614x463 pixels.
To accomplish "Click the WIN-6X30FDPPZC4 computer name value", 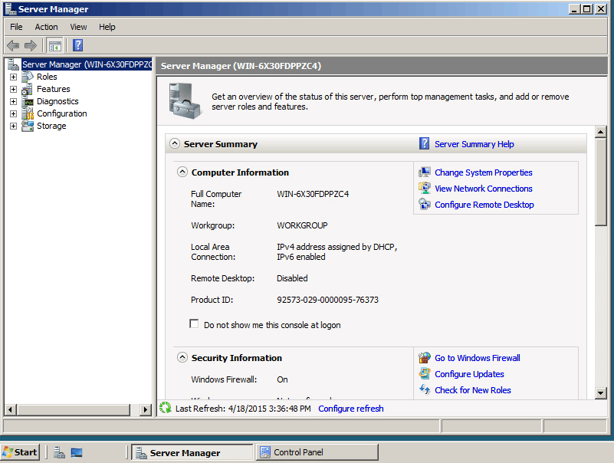I will pos(313,194).
